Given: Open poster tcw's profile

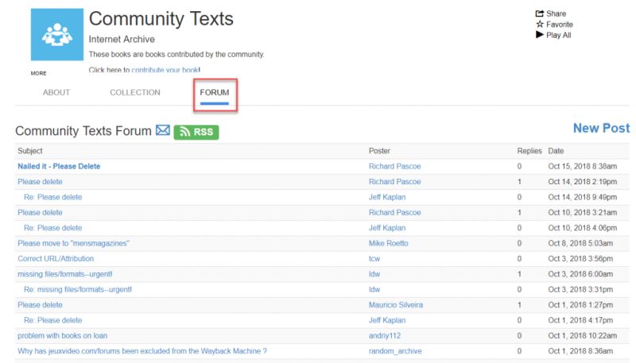Looking at the screenshot, I should 374,258.
